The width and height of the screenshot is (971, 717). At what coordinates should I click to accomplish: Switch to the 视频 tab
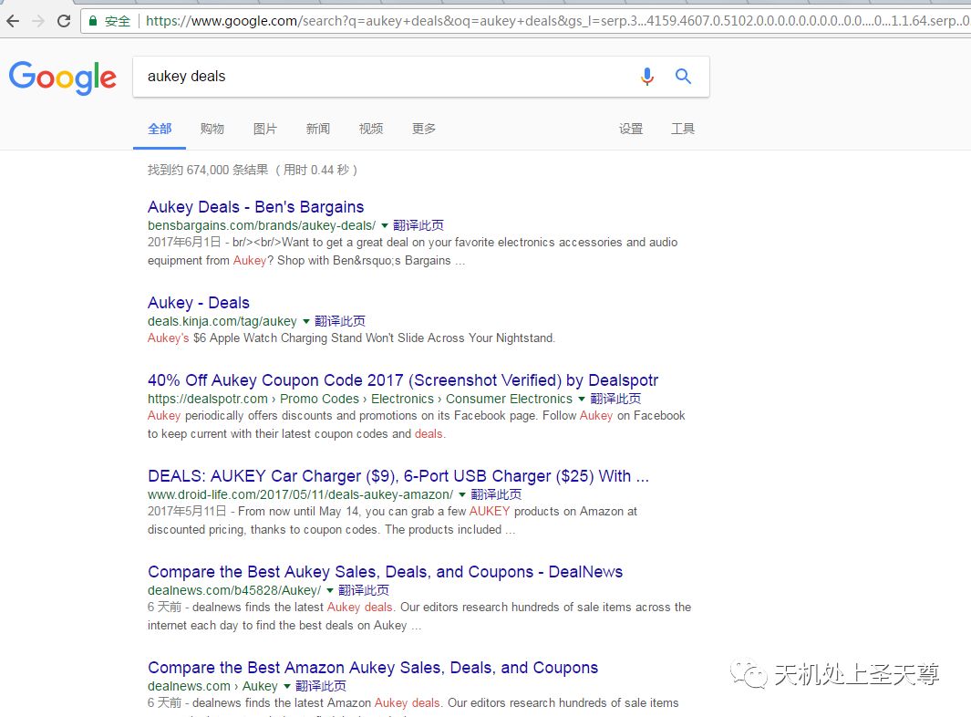[x=371, y=129]
